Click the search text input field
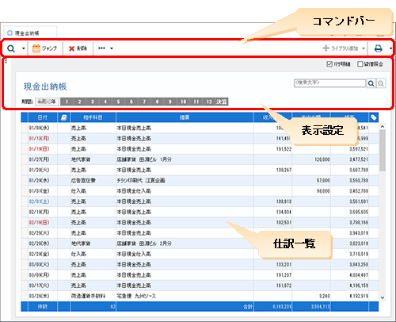This screenshot has height=322, width=396. 329,83
